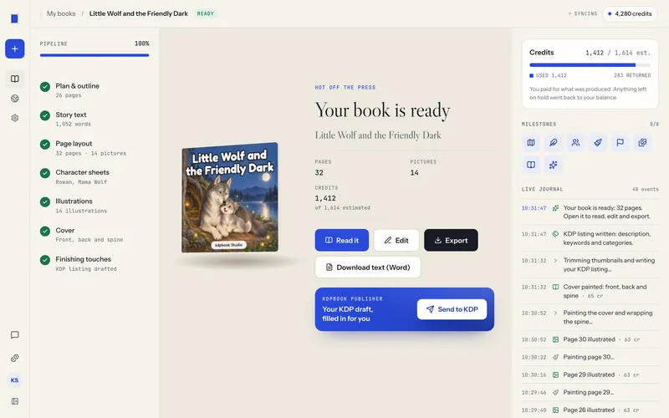Open the My books library sidebar icon

click(x=14, y=79)
